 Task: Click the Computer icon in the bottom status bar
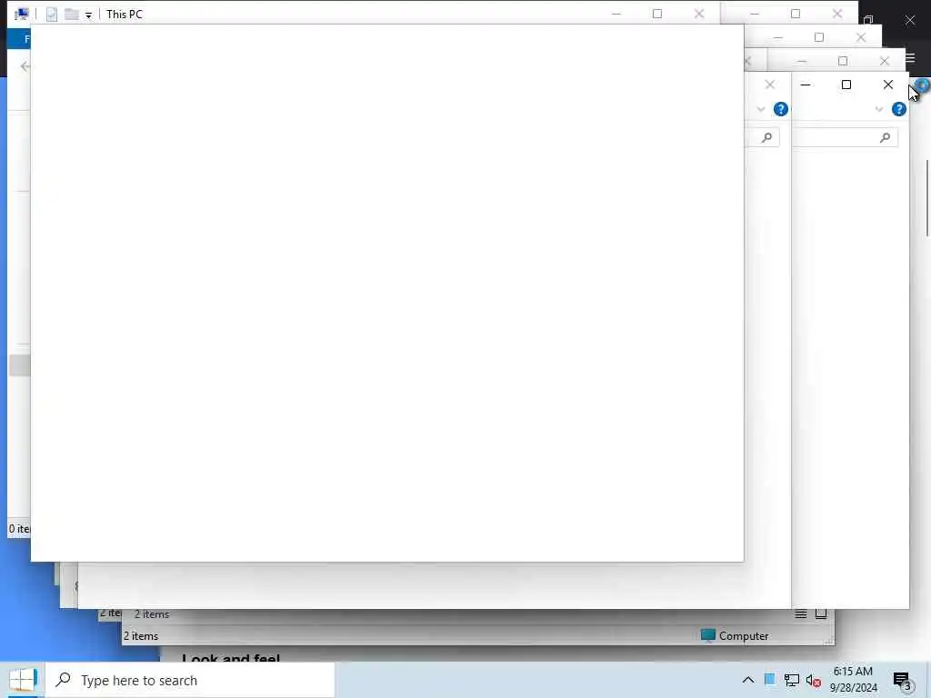[x=707, y=635]
